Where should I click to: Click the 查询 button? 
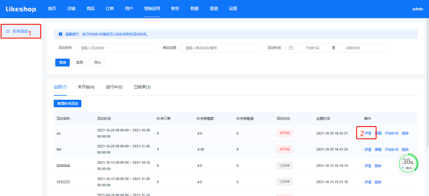coord(62,62)
